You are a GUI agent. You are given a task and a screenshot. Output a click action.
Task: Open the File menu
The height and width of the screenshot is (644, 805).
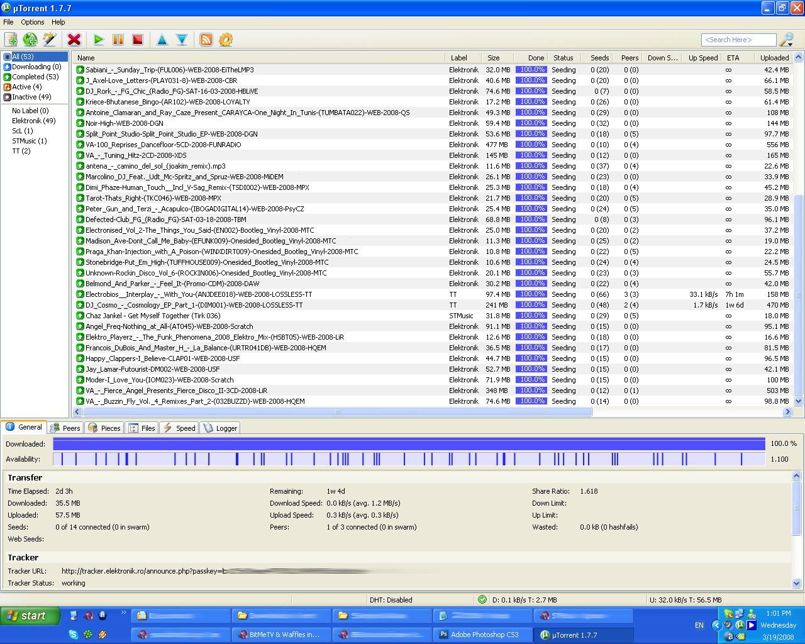pos(8,22)
